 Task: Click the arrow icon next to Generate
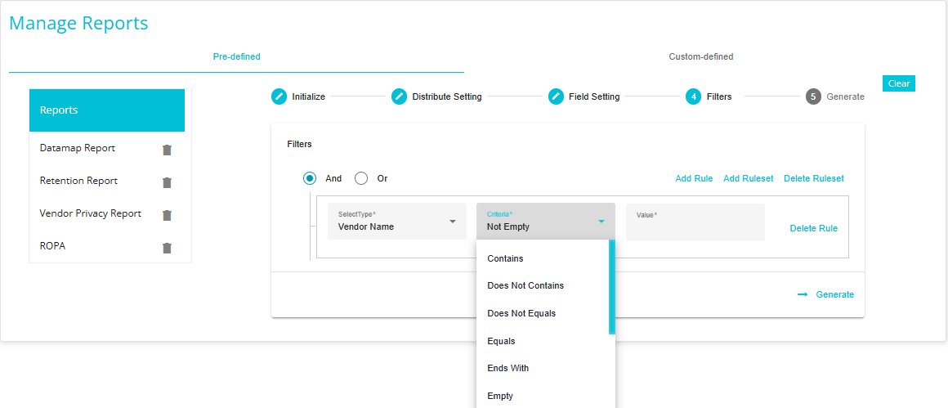[x=803, y=294]
